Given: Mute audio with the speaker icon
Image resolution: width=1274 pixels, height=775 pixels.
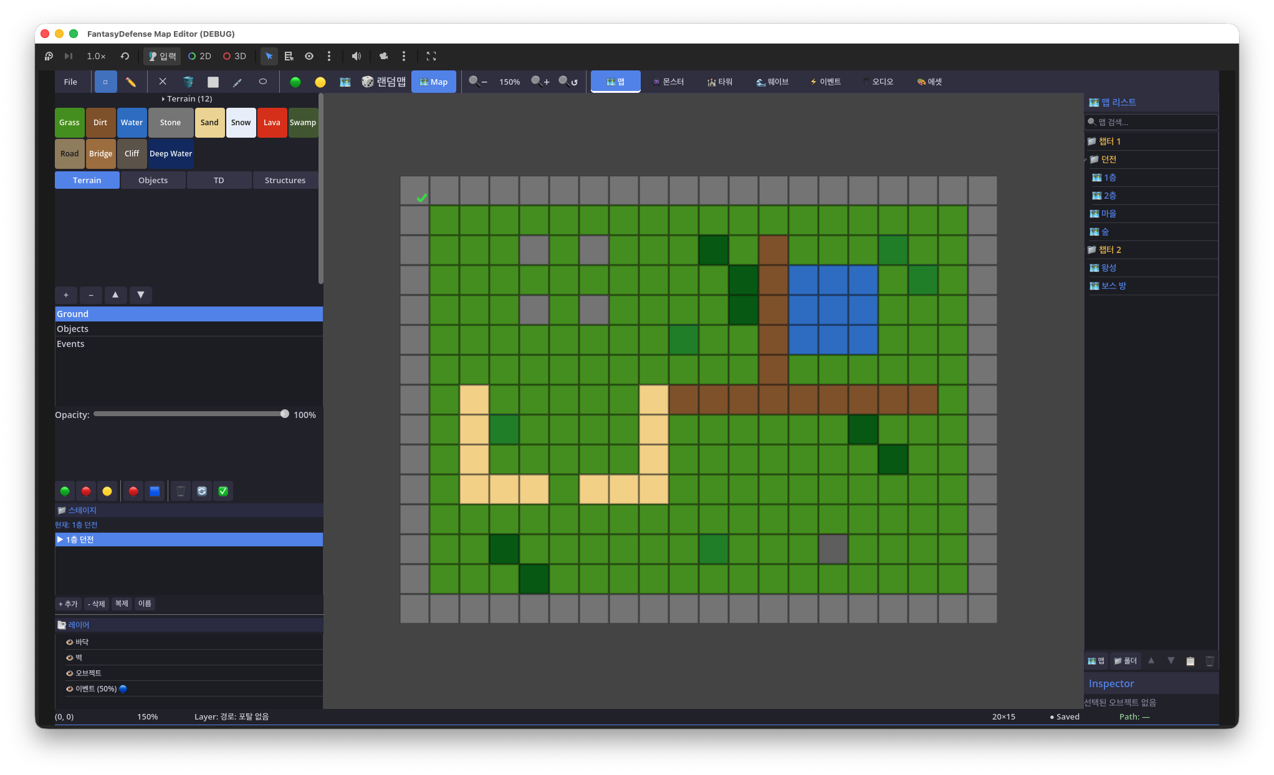Looking at the screenshot, I should [356, 56].
